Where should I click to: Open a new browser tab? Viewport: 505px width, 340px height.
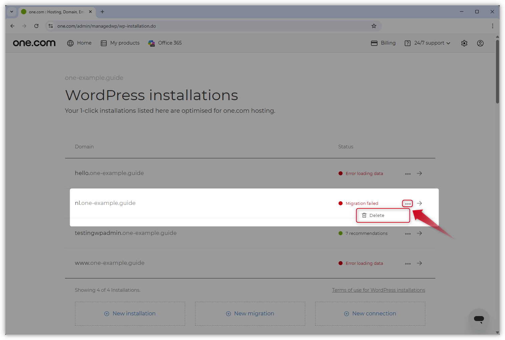(x=102, y=12)
